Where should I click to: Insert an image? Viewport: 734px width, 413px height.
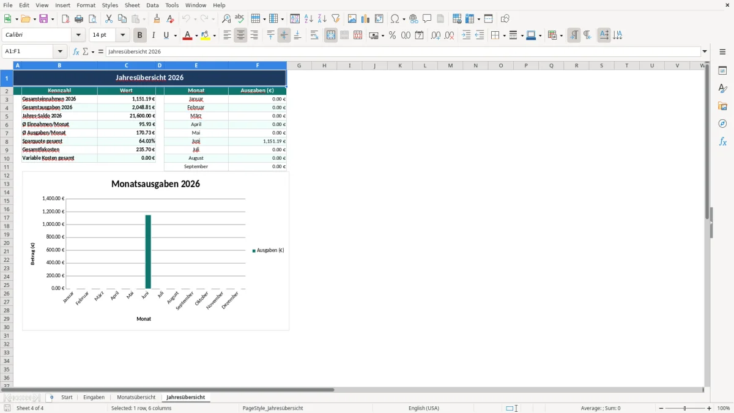click(x=352, y=19)
